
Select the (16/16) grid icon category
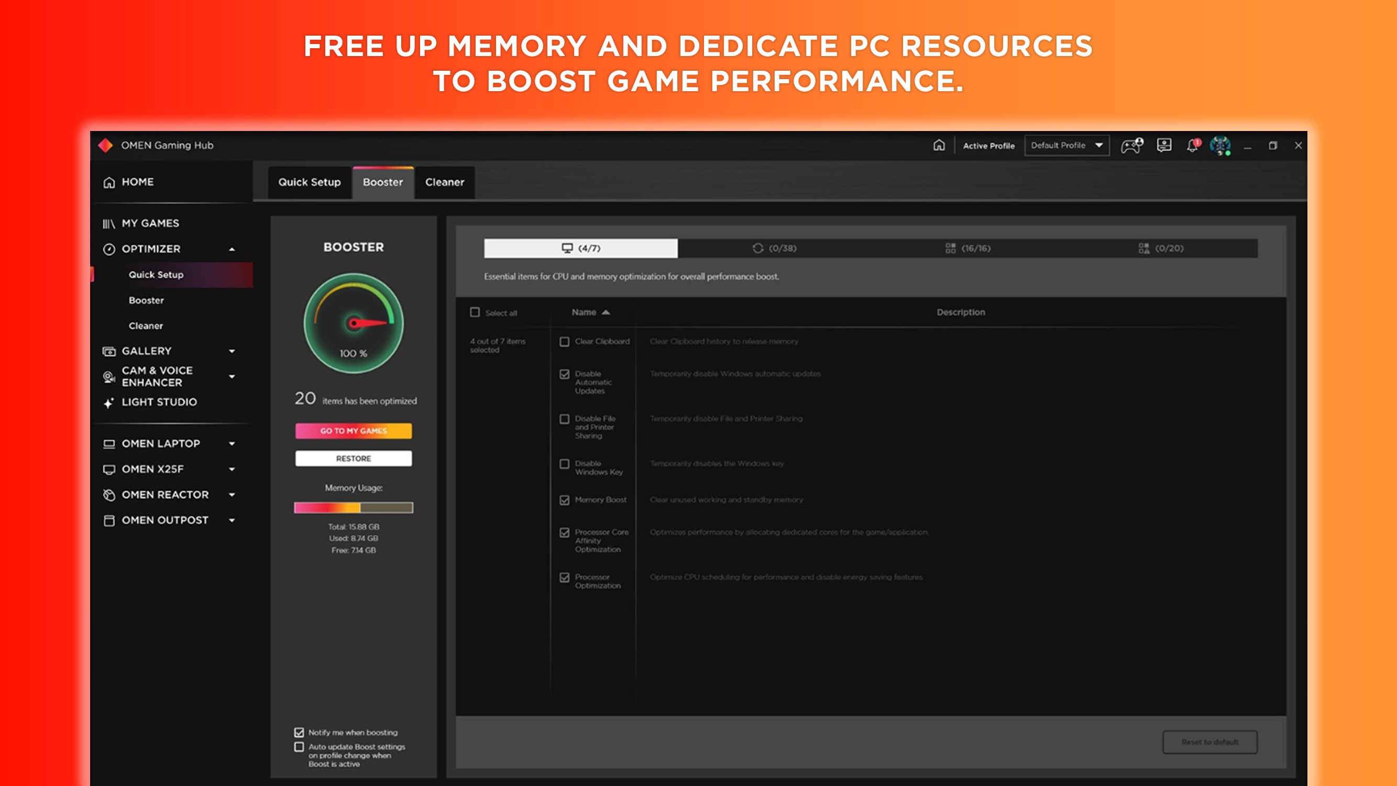click(x=967, y=248)
